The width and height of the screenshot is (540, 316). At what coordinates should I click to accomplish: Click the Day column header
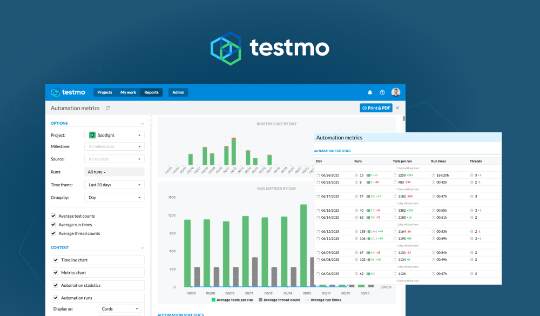pos(319,161)
